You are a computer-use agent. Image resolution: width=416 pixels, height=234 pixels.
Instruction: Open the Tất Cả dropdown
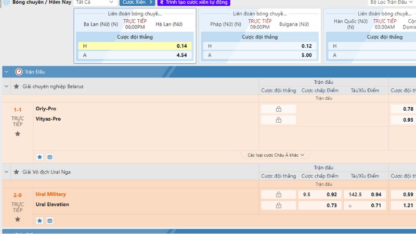[x=95, y=3]
